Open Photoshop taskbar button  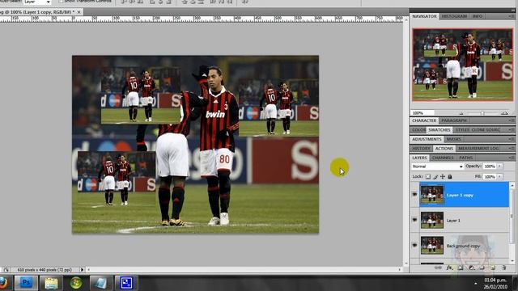click(26, 283)
